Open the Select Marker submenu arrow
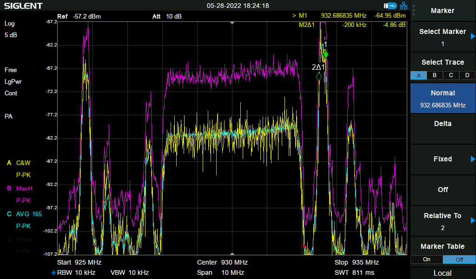The image size is (476, 279). [x=473, y=36]
